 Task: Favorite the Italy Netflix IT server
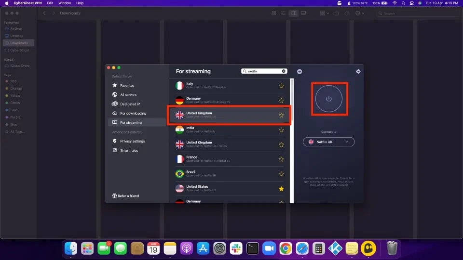coord(281,86)
